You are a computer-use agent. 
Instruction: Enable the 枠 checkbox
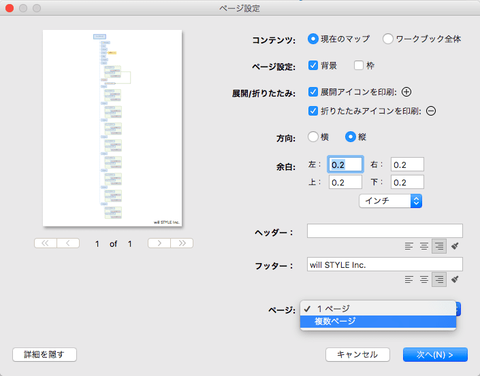click(359, 65)
